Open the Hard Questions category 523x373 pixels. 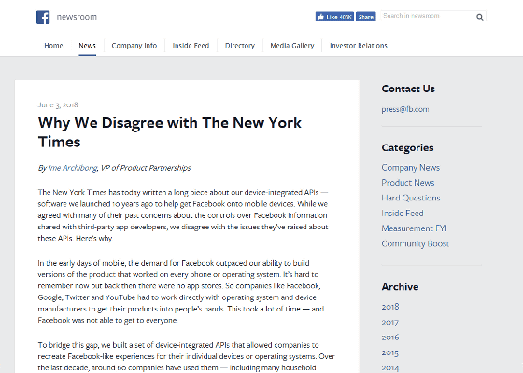[411, 198]
